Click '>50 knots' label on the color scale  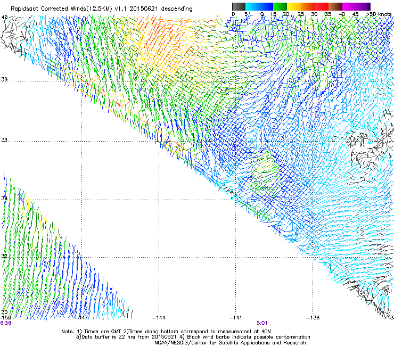point(379,14)
